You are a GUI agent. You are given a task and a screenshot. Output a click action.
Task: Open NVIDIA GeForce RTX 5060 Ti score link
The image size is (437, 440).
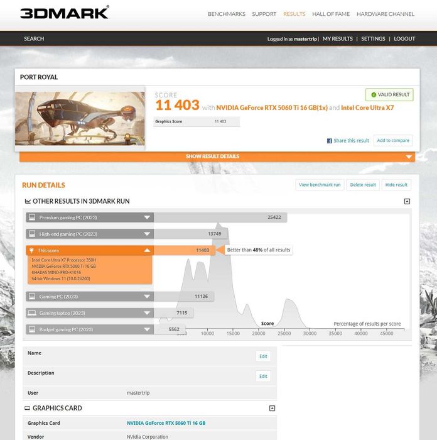point(272,107)
